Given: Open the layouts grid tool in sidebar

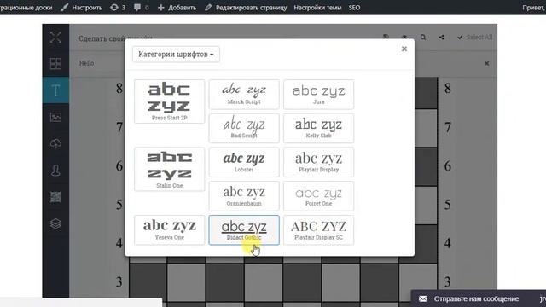Looking at the screenshot, I should coord(55,64).
